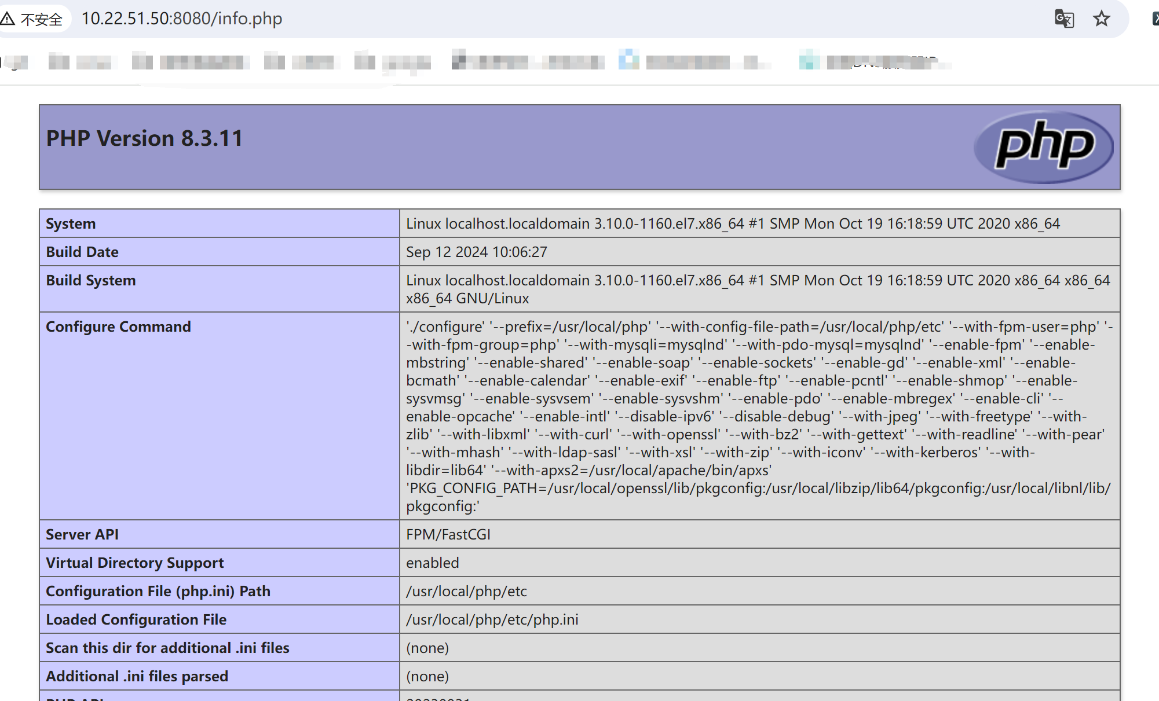This screenshot has width=1159, height=701.
Task: Click the address bar URL info.php
Action: click(x=181, y=19)
